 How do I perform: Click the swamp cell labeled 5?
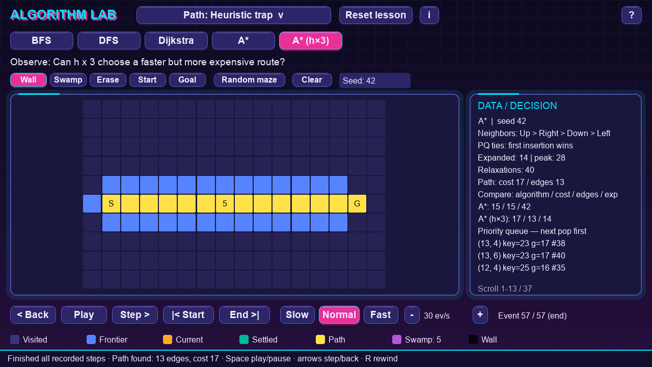225,204
